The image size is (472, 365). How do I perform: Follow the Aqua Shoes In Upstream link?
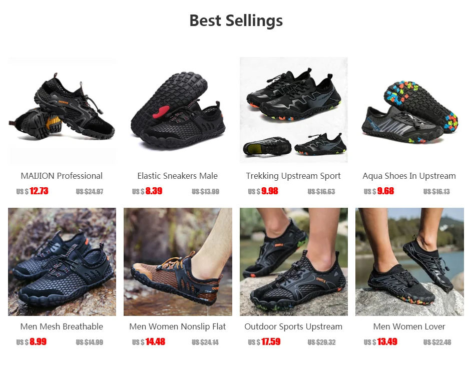pyautogui.click(x=409, y=176)
